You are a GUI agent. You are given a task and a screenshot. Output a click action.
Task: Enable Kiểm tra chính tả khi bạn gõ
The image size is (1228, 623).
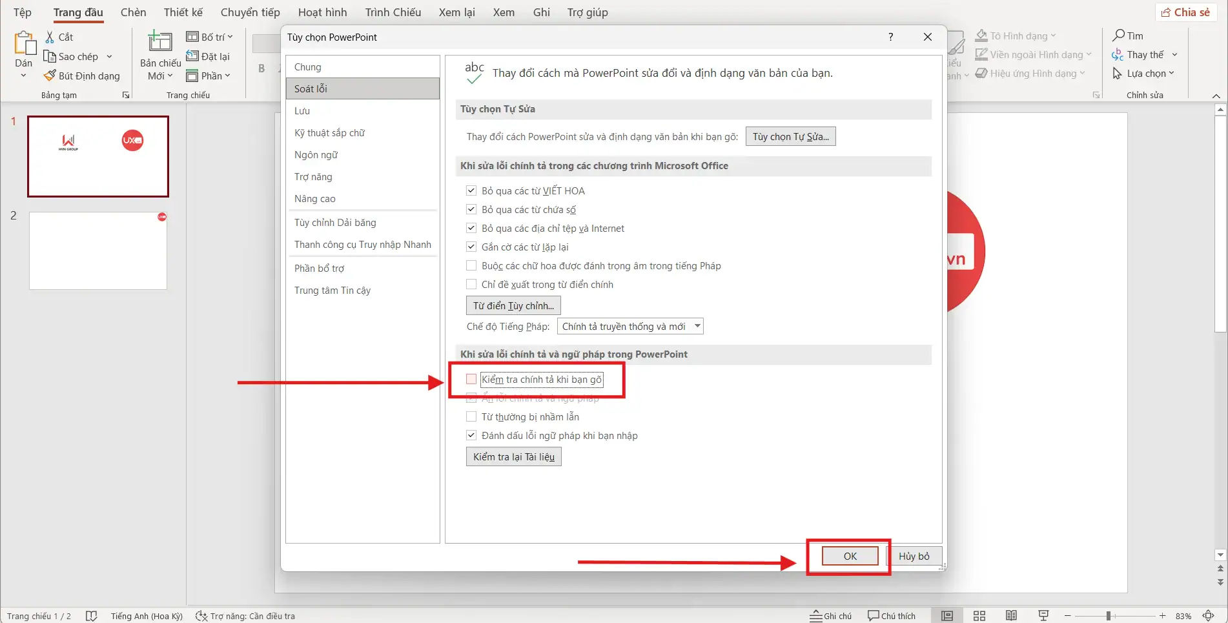(471, 380)
